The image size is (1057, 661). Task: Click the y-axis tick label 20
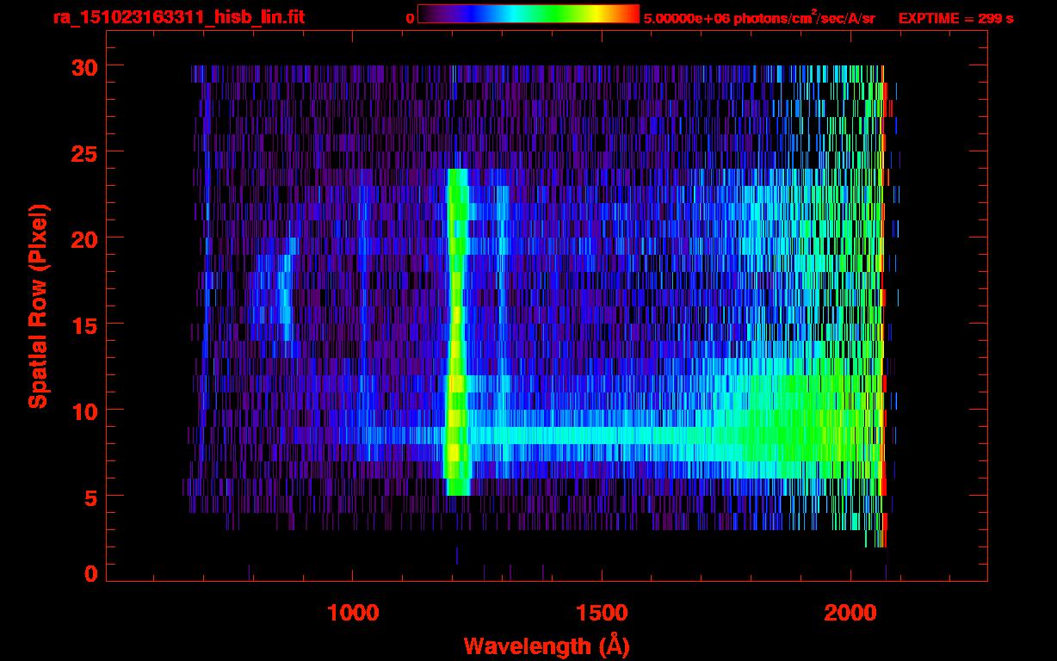point(83,238)
